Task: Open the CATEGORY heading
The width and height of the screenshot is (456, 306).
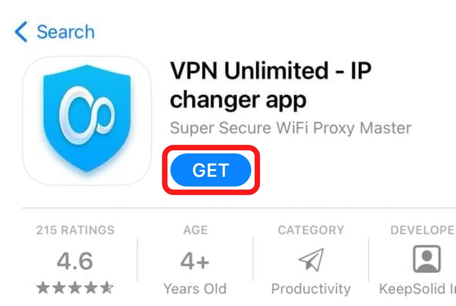Action: coord(311,230)
